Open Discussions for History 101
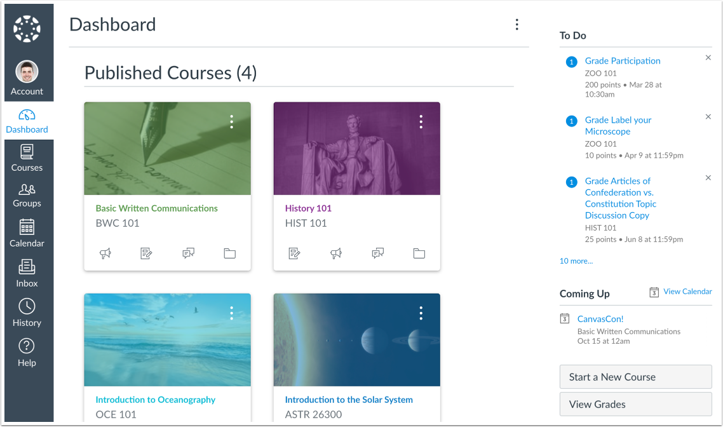Image resolution: width=723 pixels, height=427 pixels. tap(377, 253)
